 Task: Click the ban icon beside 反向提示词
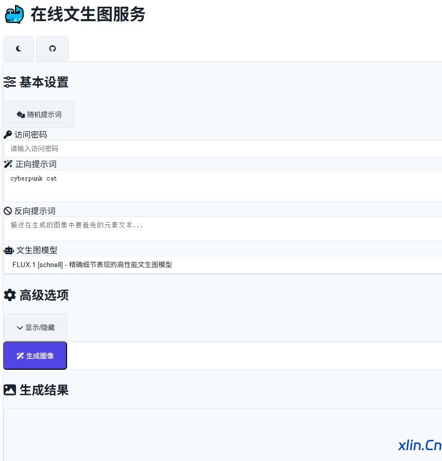coord(8,211)
